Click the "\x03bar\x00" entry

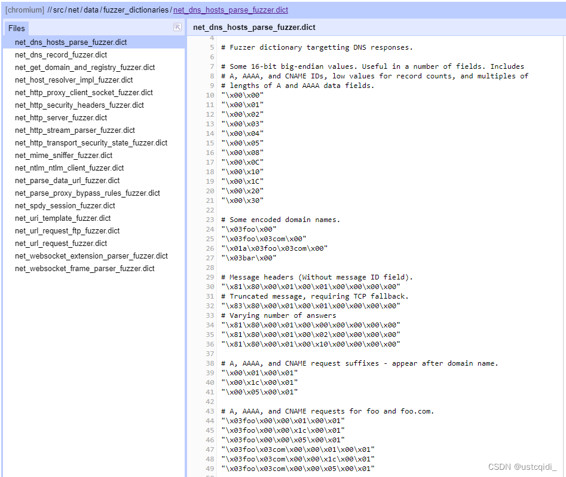click(249, 258)
